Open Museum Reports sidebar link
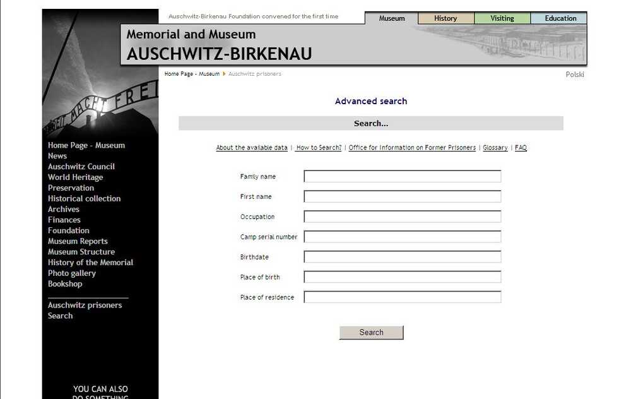Screen dimensions: 631x399 (78, 241)
